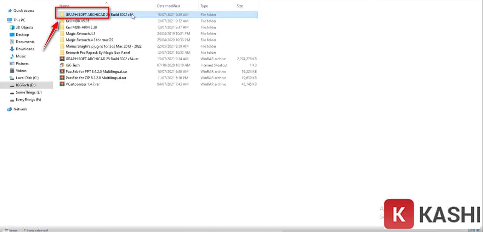Click date 07/10/2020 10:10 AM cell
This screenshot has width=483, height=232.
coord(174,66)
